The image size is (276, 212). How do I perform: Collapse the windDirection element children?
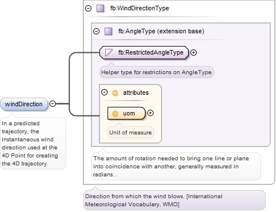click(52, 103)
